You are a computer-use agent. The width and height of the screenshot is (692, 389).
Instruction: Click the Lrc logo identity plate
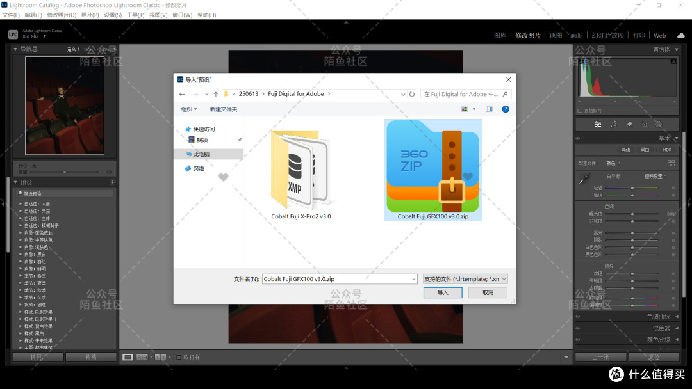pos(13,34)
